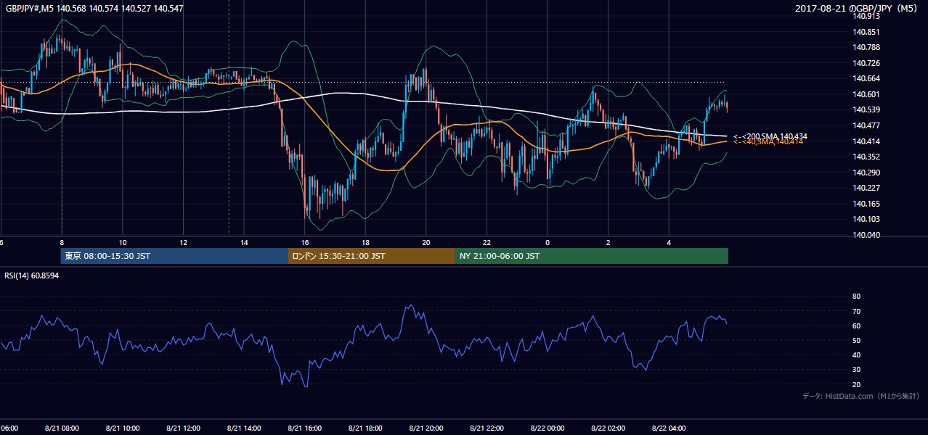
Task: Select the NY 21:00-06:00 JST session bar
Action: (592, 256)
